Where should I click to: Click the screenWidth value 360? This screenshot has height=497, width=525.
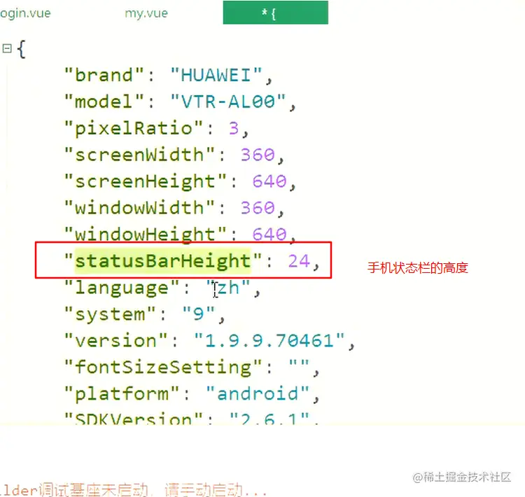(x=258, y=155)
